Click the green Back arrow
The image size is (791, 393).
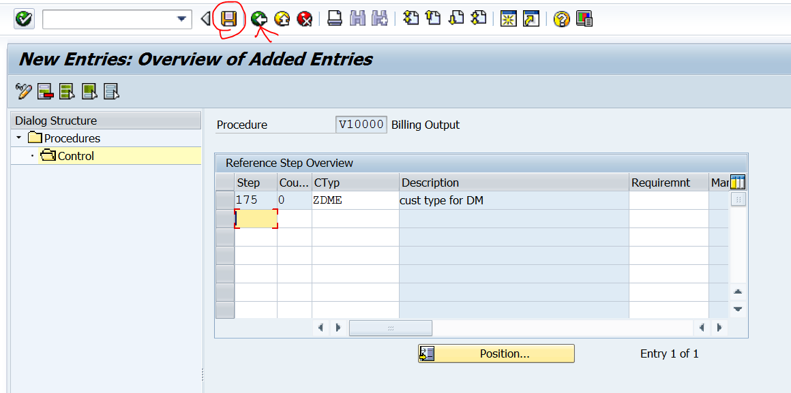pyautogui.click(x=258, y=18)
